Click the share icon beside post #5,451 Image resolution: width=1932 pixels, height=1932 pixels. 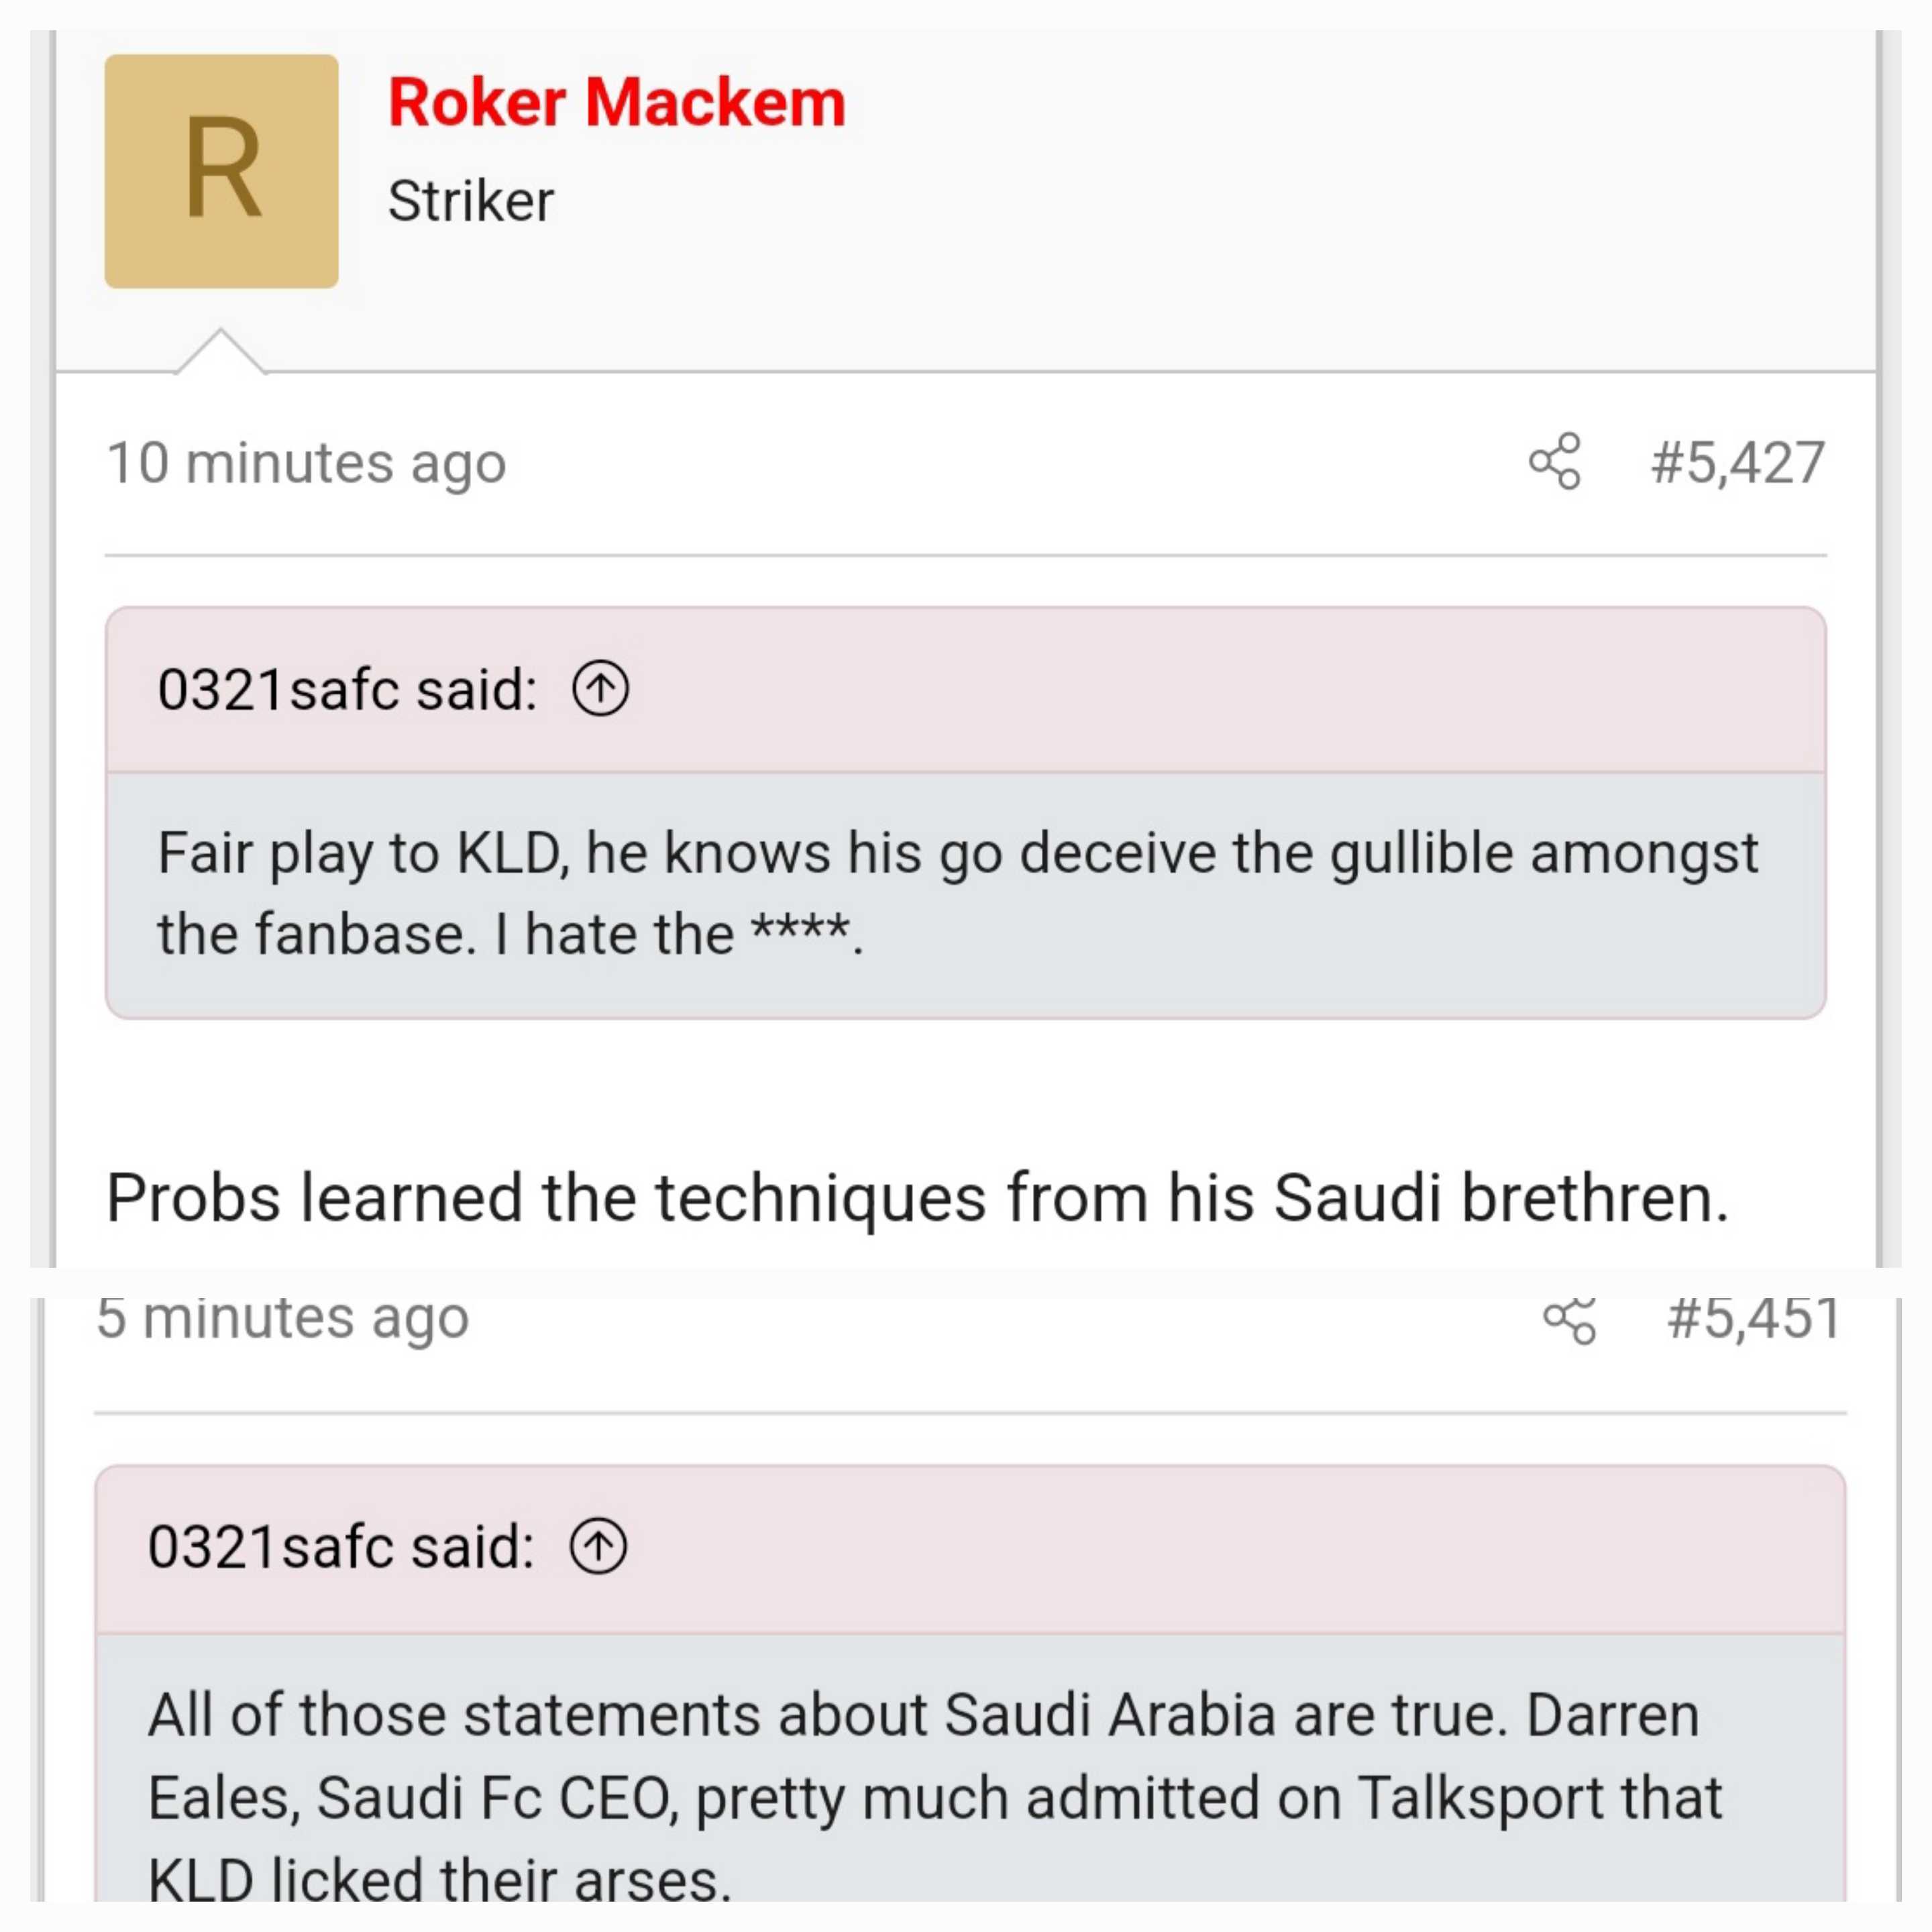(1570, 1319)
